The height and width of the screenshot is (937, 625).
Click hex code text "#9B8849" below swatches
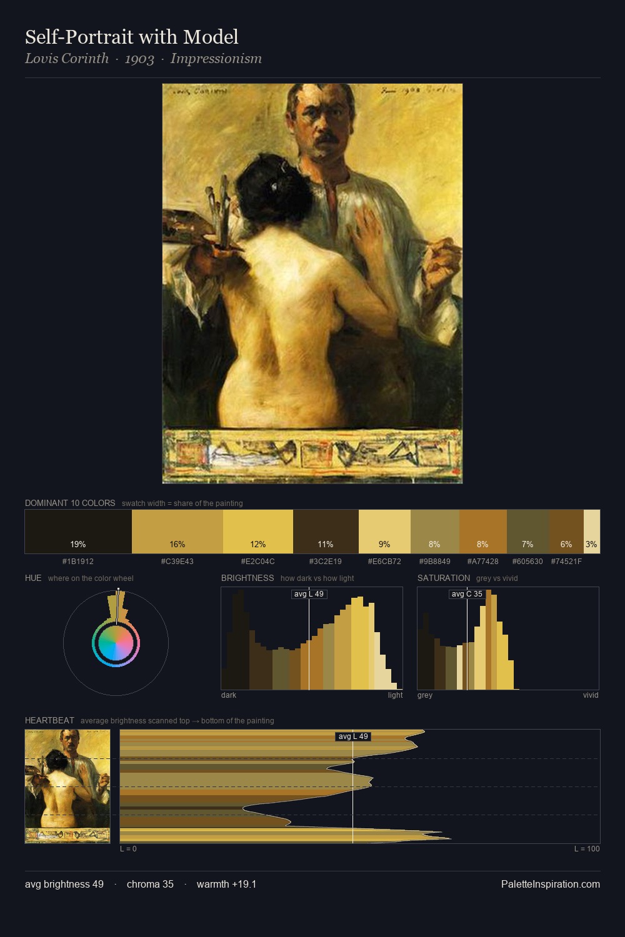click(435, 561)
